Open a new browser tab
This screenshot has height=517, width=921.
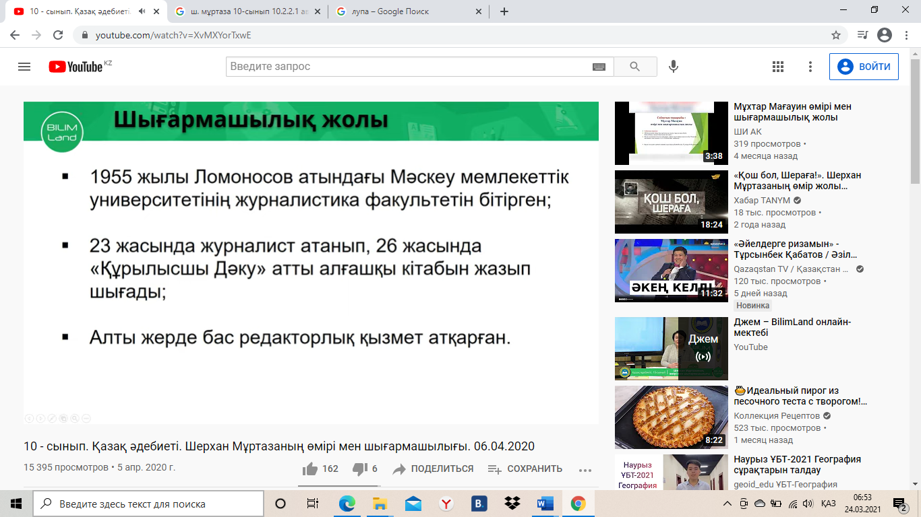504,11
